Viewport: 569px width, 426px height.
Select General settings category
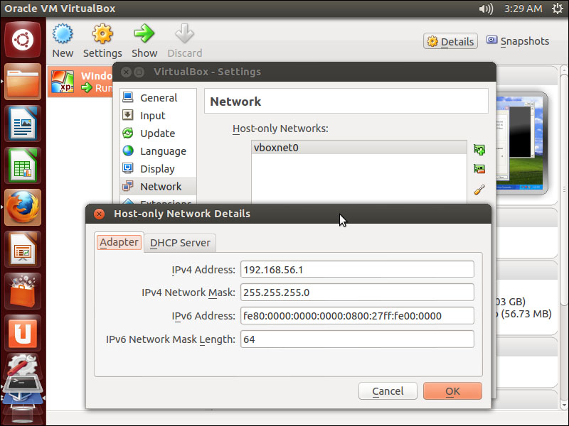click(158, 98)
